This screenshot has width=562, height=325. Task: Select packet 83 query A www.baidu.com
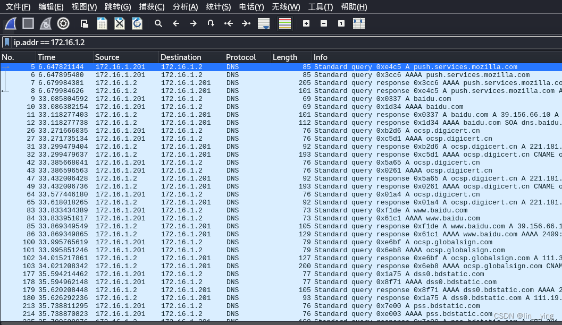pos(281,210)
